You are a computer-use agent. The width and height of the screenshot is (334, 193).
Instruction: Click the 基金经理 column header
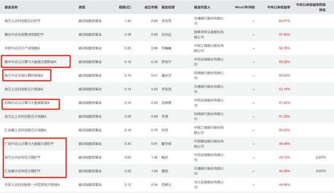coord(168,7)
